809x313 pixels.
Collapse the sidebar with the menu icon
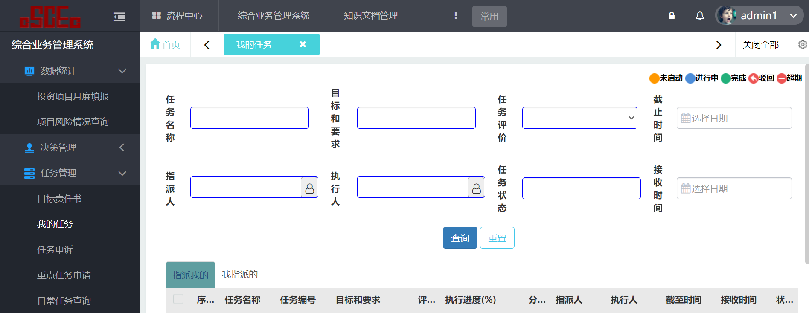[119, 17]
